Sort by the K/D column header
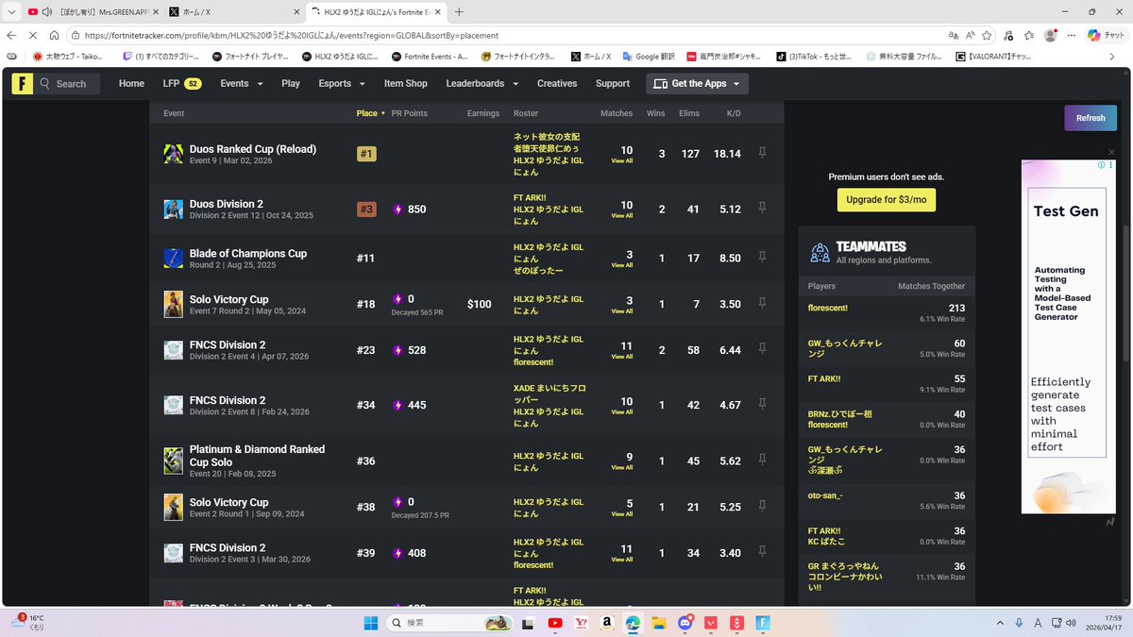The width and height of the screenshot is (1133, 637). tap(734, 113)
